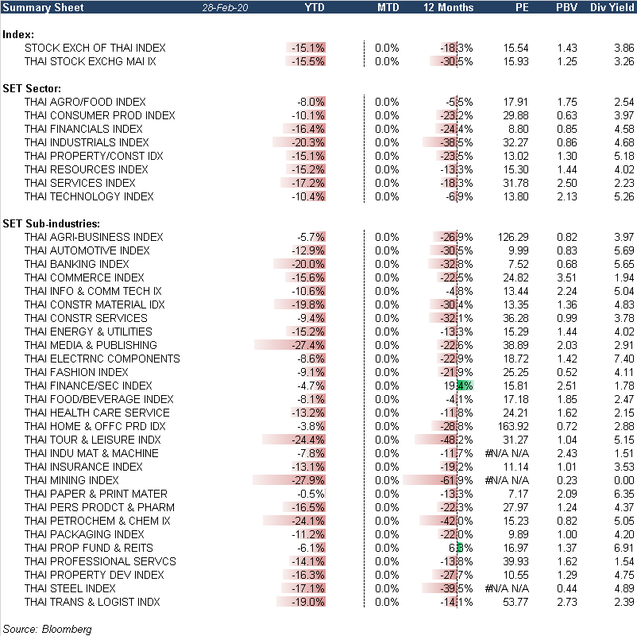Click the 28-Feb-20 date header

tap(225, 8)
